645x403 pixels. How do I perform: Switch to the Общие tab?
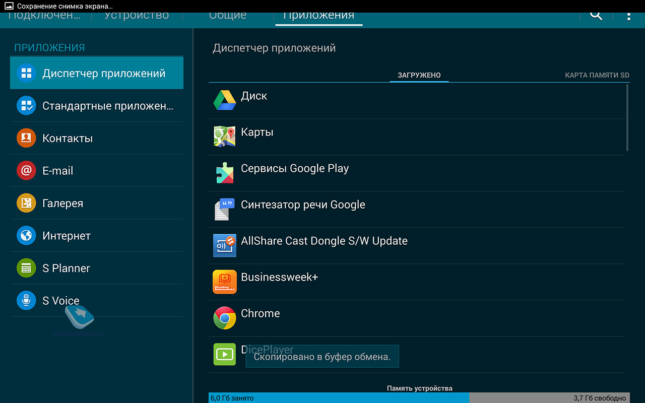coord(228,16)
